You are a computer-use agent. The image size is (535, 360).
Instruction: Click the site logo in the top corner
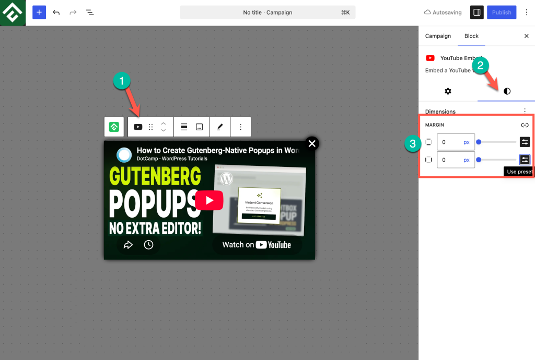pos(13,13)
